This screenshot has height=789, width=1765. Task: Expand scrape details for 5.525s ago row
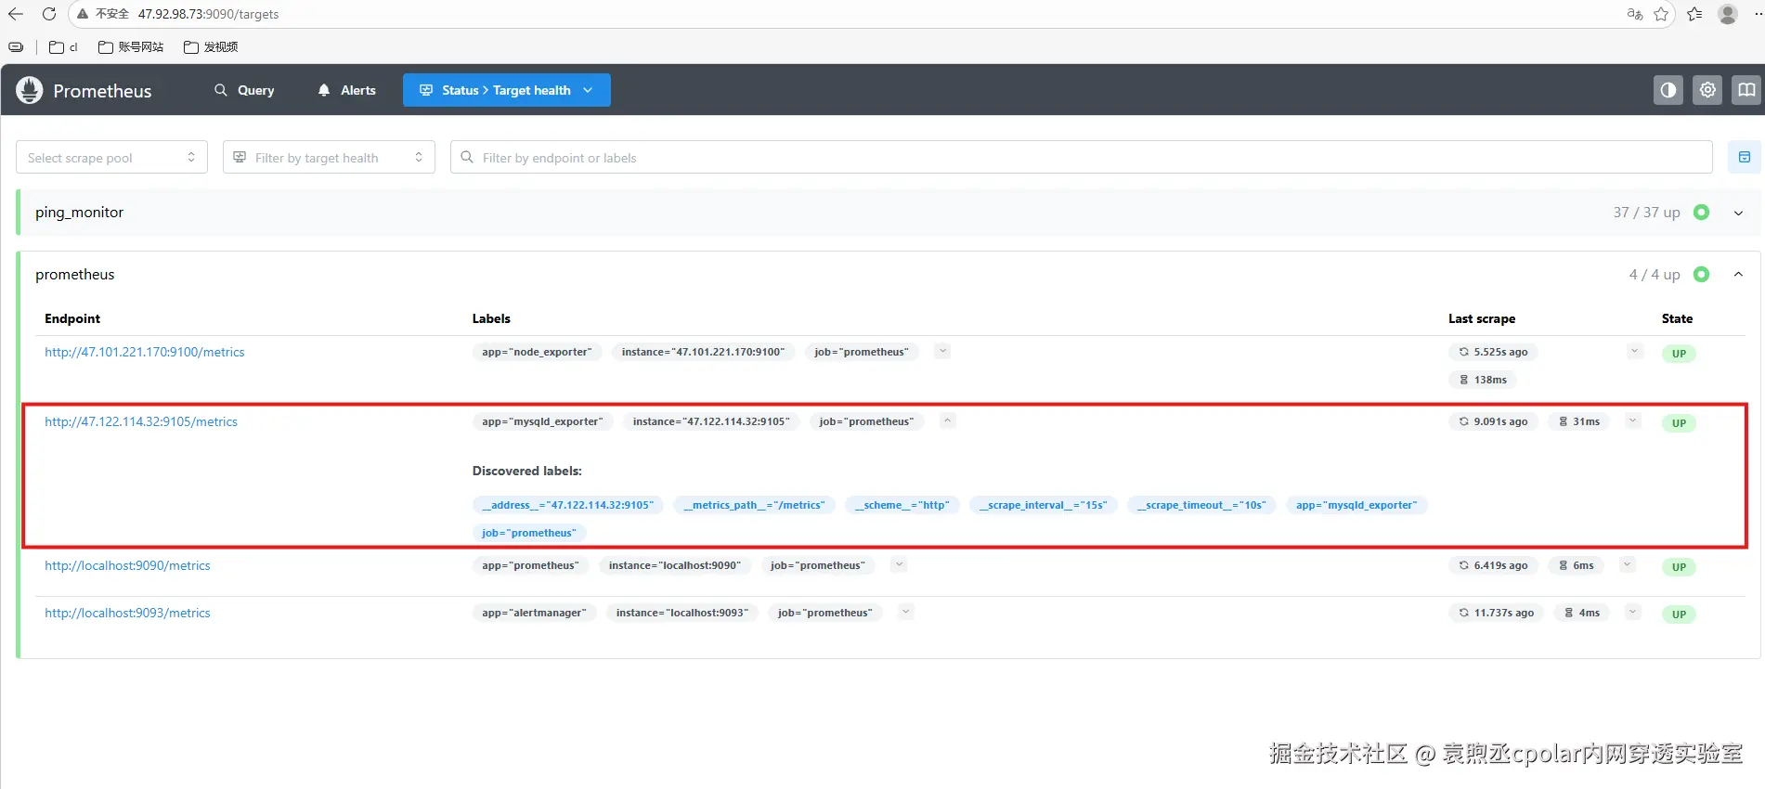[x=1635, y=351]
